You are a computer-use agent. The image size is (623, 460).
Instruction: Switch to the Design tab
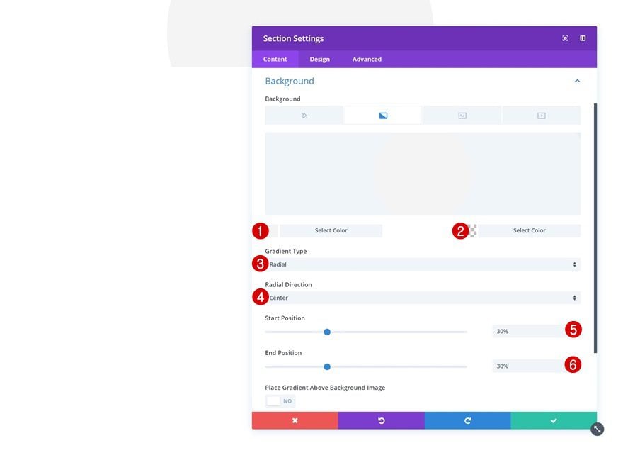coord(320,60)
